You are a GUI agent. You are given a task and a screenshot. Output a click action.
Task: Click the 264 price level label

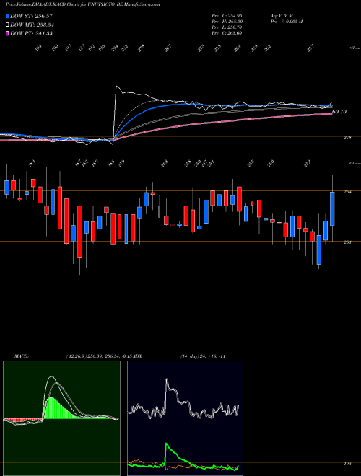pyautogui.click(x=347, y=192)
